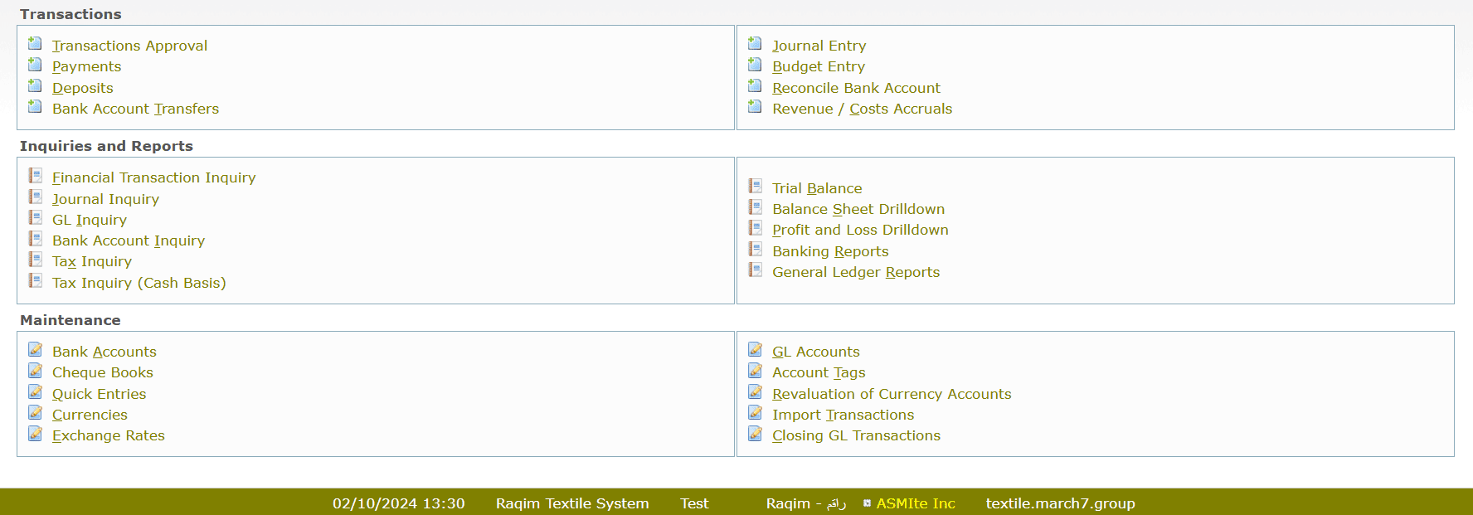Click the icon next to Exchange Rates
1473x515 pixels.
pyautogui.click(x=35, y=434)
